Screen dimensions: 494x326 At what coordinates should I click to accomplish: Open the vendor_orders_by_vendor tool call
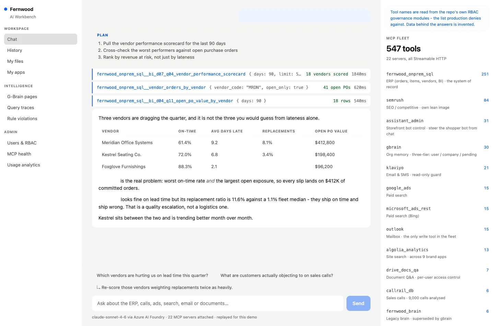click(x=231, y=88)
